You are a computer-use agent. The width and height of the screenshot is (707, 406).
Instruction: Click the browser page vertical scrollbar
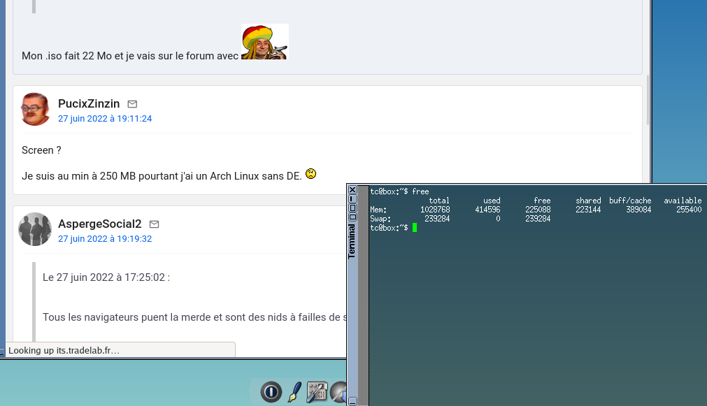pos(648,100)
